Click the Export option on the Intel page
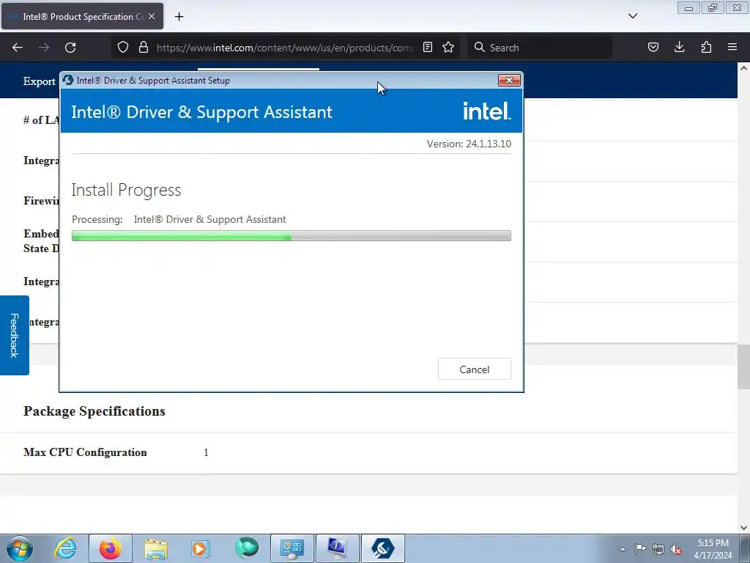 40,81
